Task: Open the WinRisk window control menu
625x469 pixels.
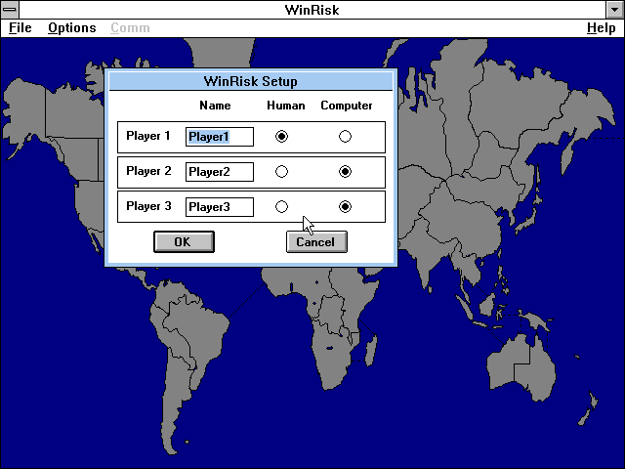Action: pos(9,9)
